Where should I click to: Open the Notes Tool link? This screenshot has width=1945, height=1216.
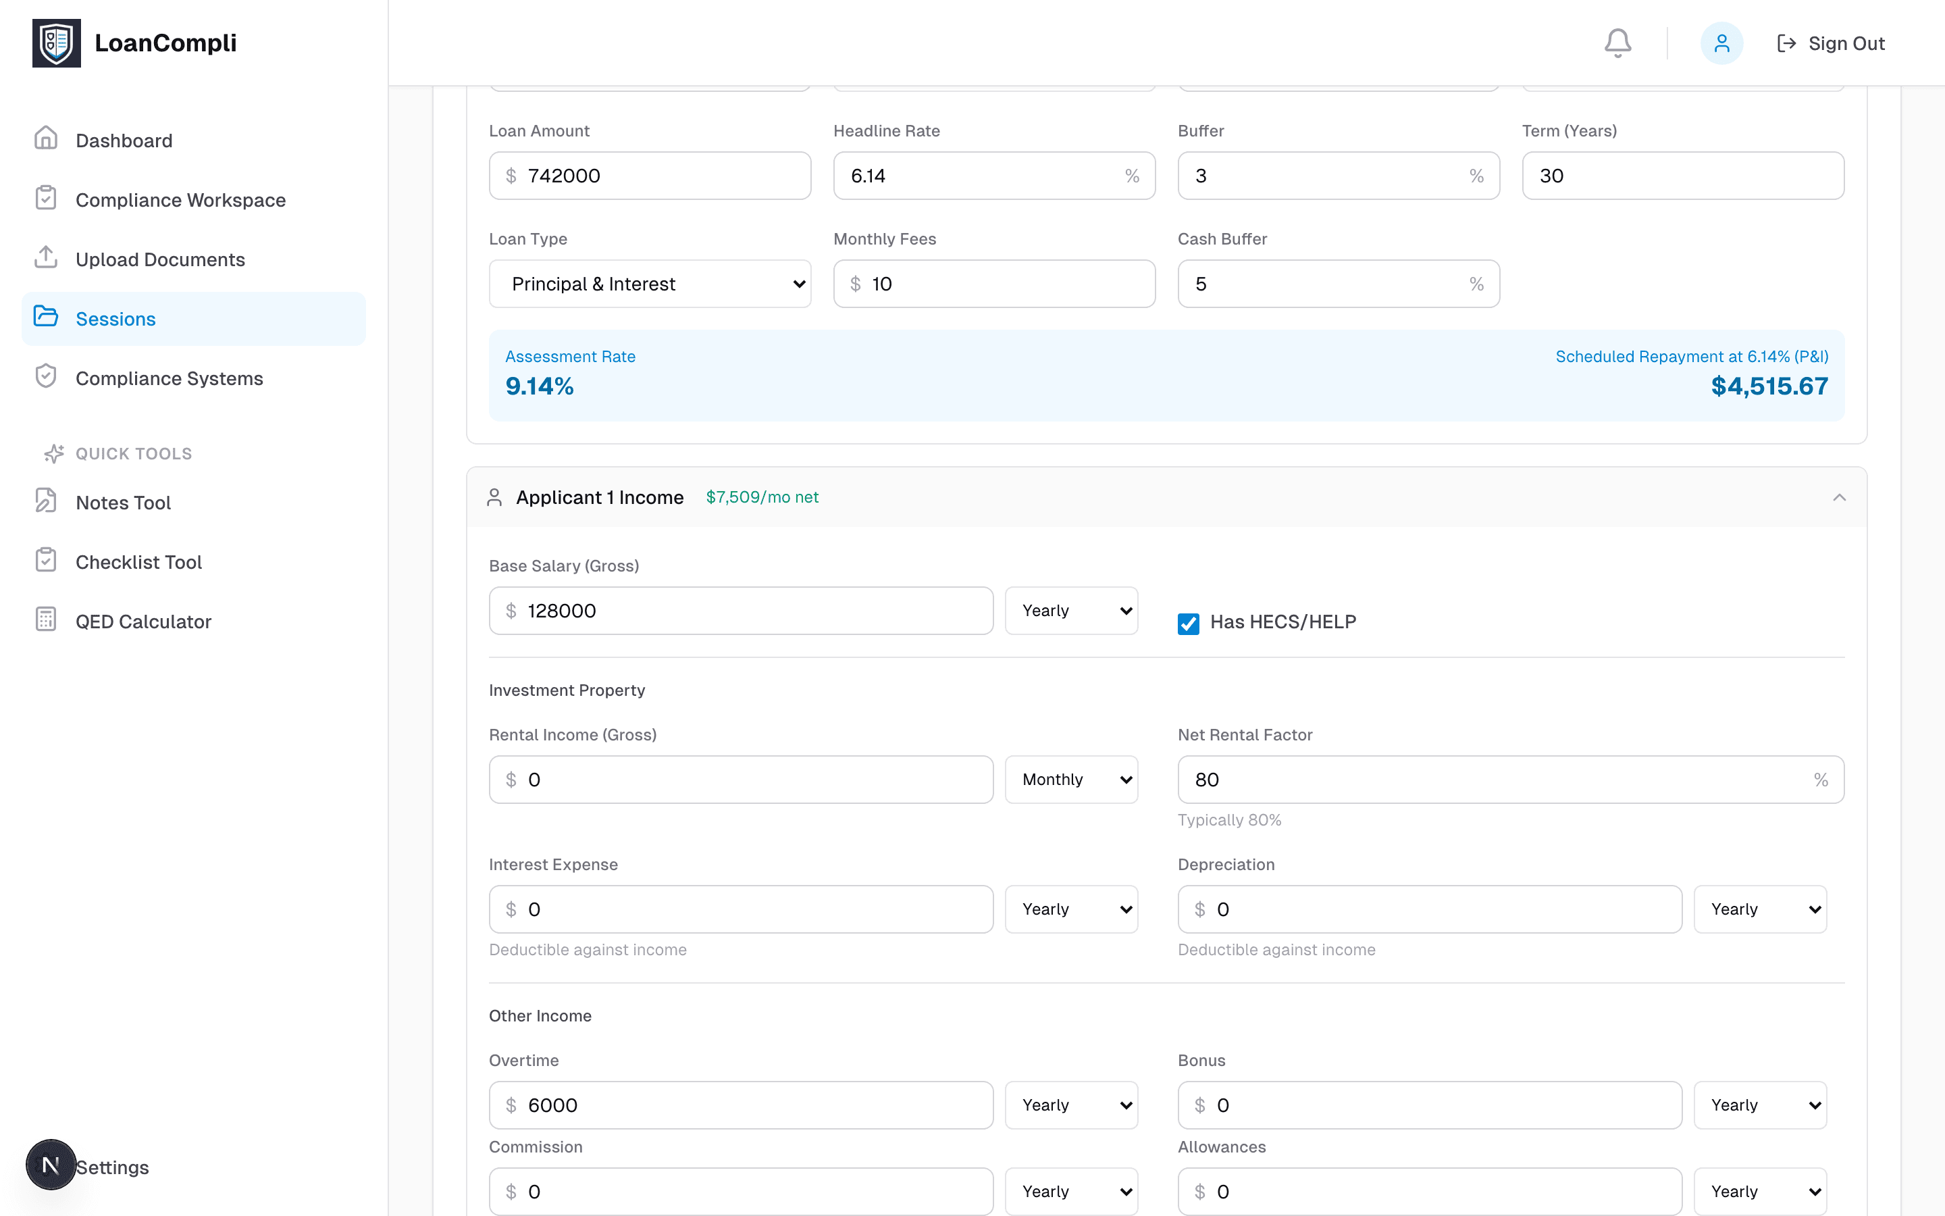click(193, 503)
